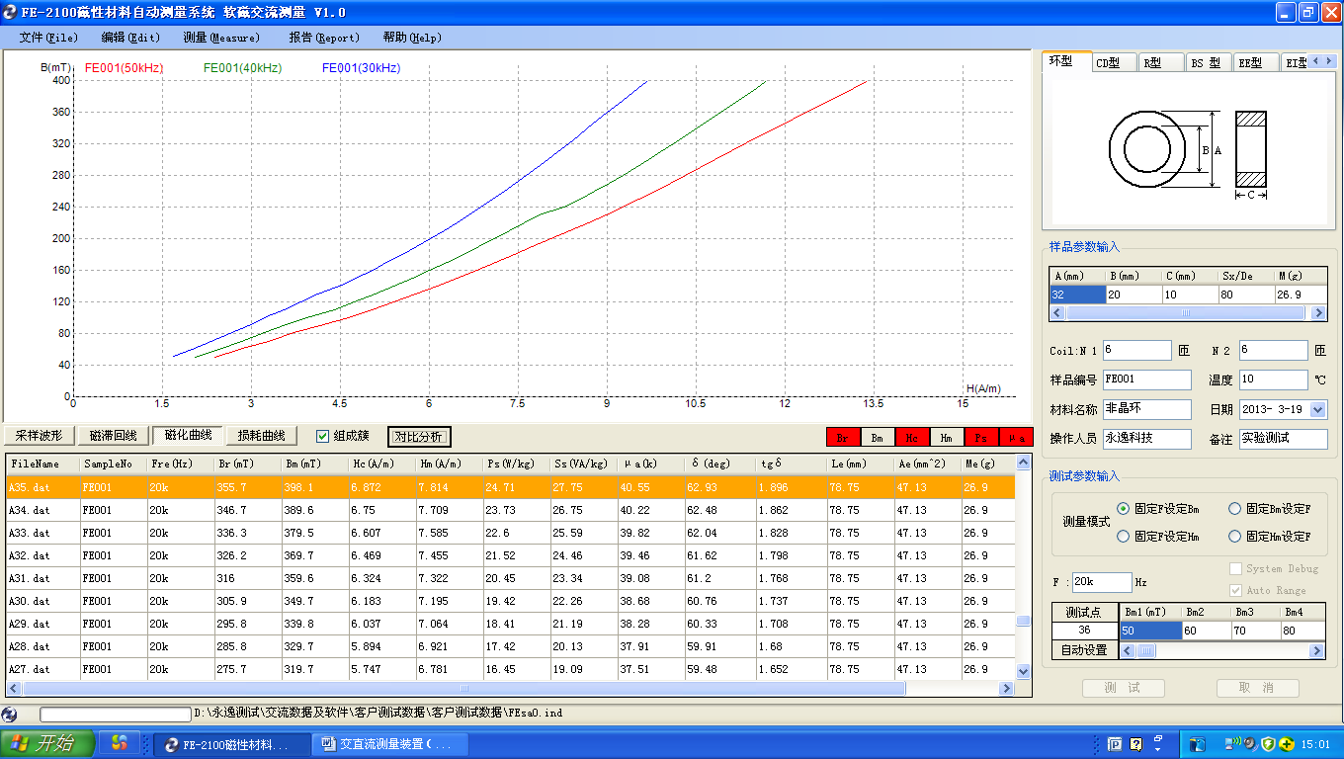Click the Fre(Hz) column header

pyautogui.click(x=180, y=463)
